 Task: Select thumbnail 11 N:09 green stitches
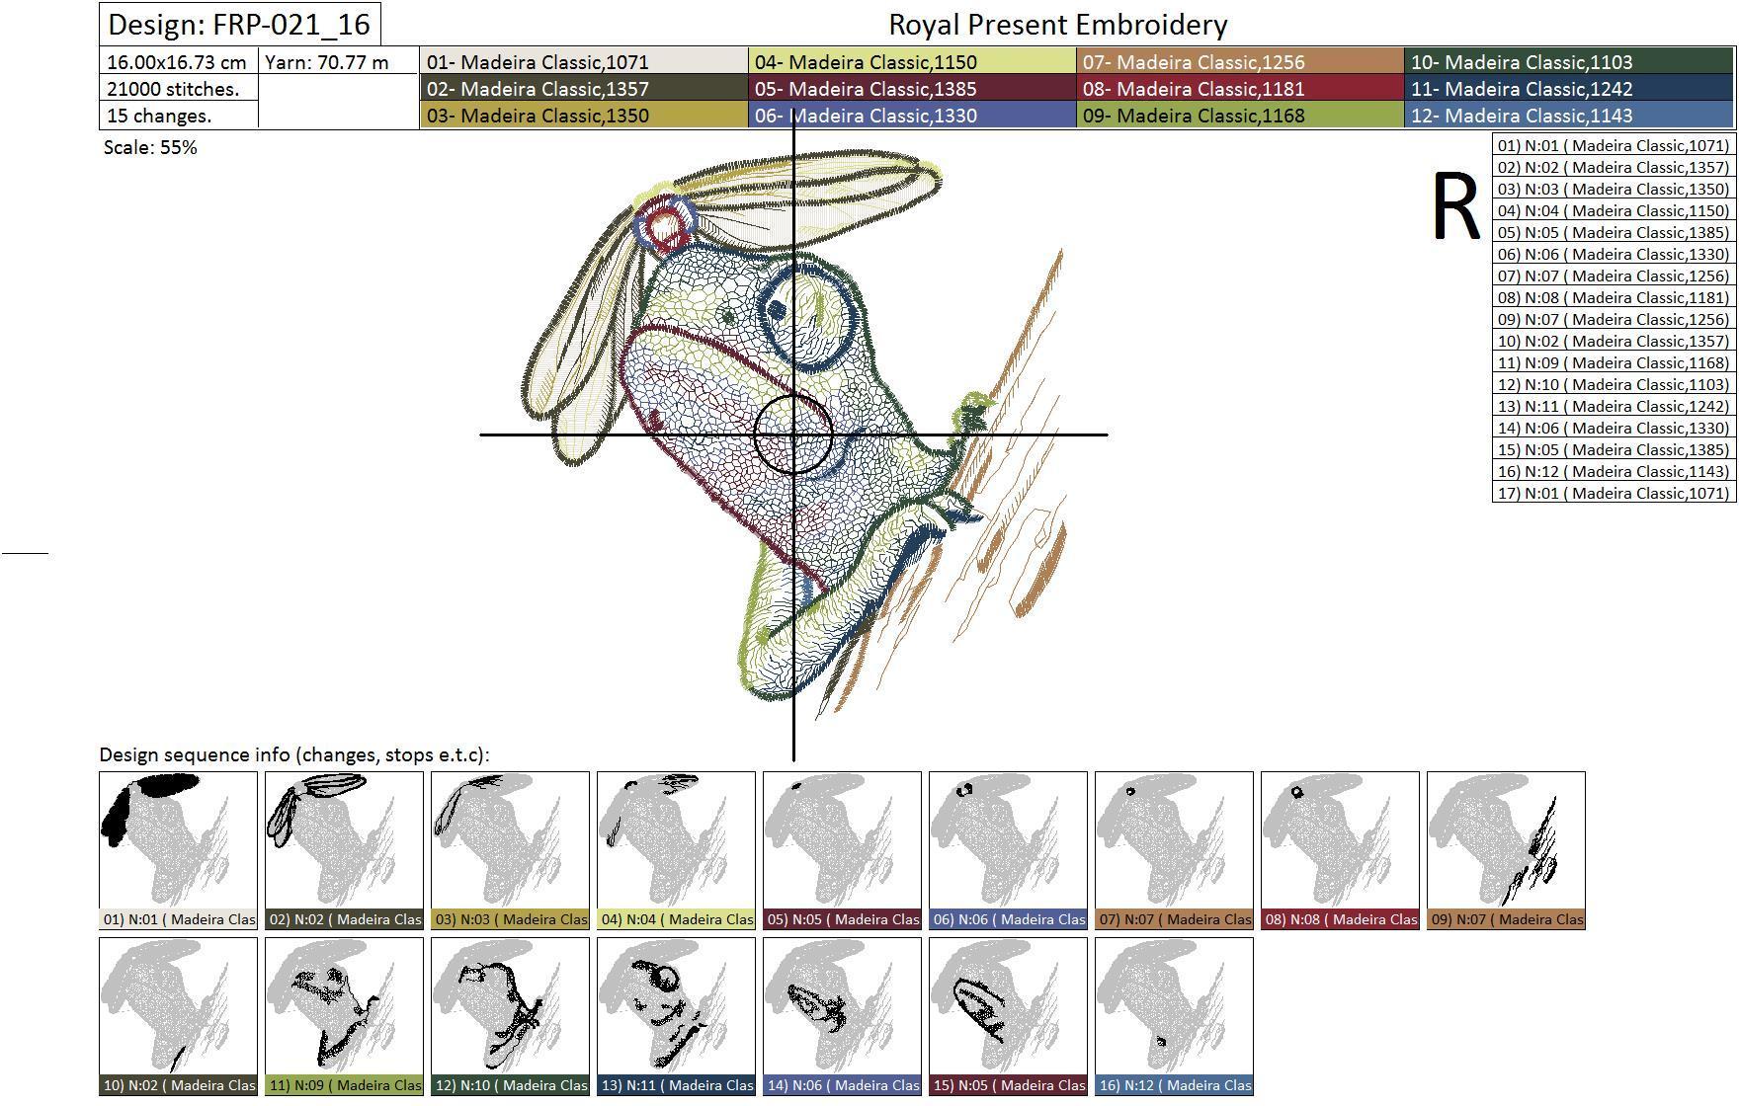344,1016
